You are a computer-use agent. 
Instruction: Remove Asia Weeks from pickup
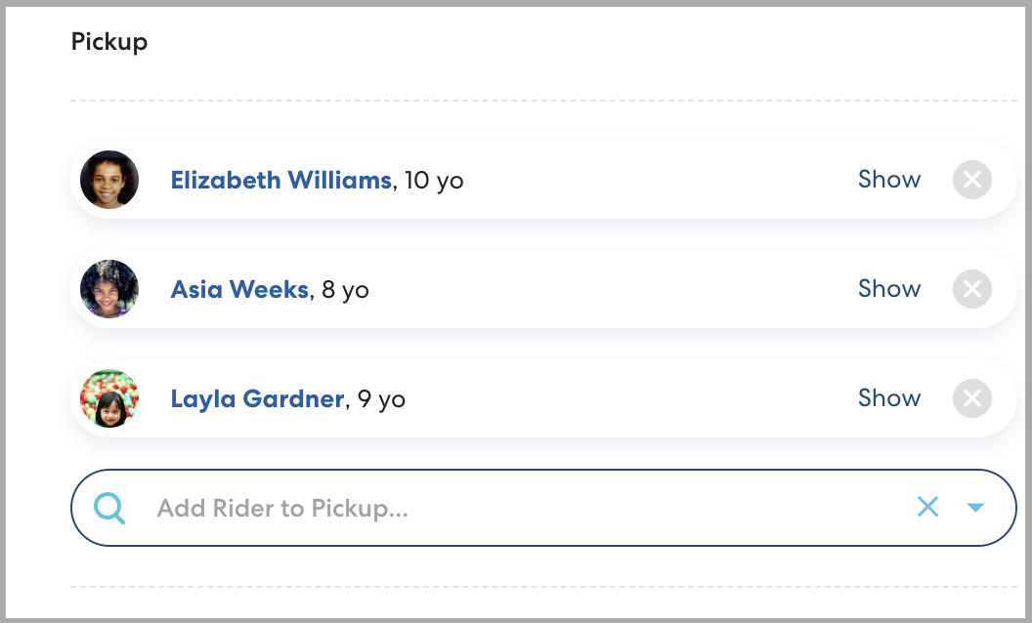click(971, 289)
